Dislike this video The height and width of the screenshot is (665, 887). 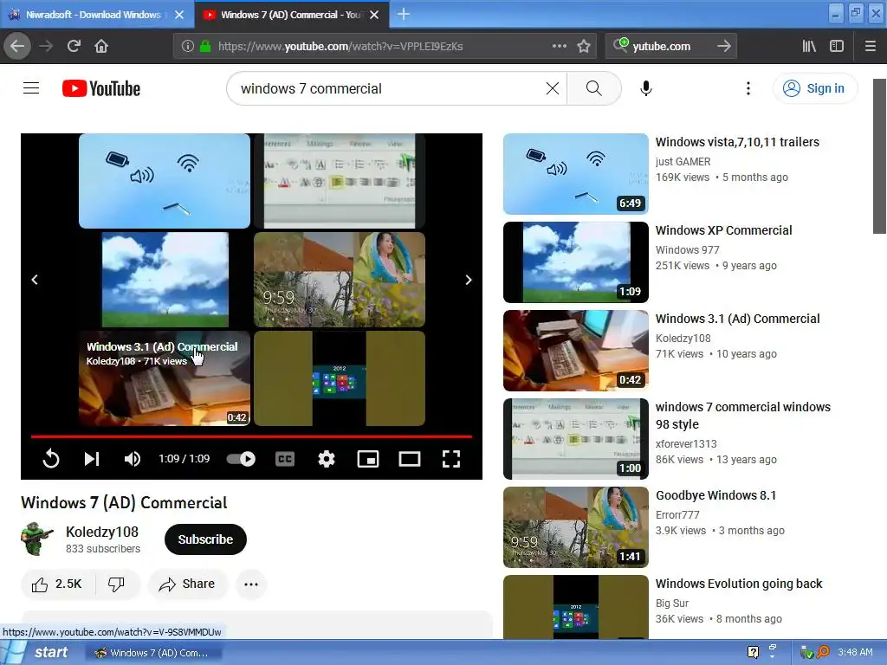(x=117, y=584)
